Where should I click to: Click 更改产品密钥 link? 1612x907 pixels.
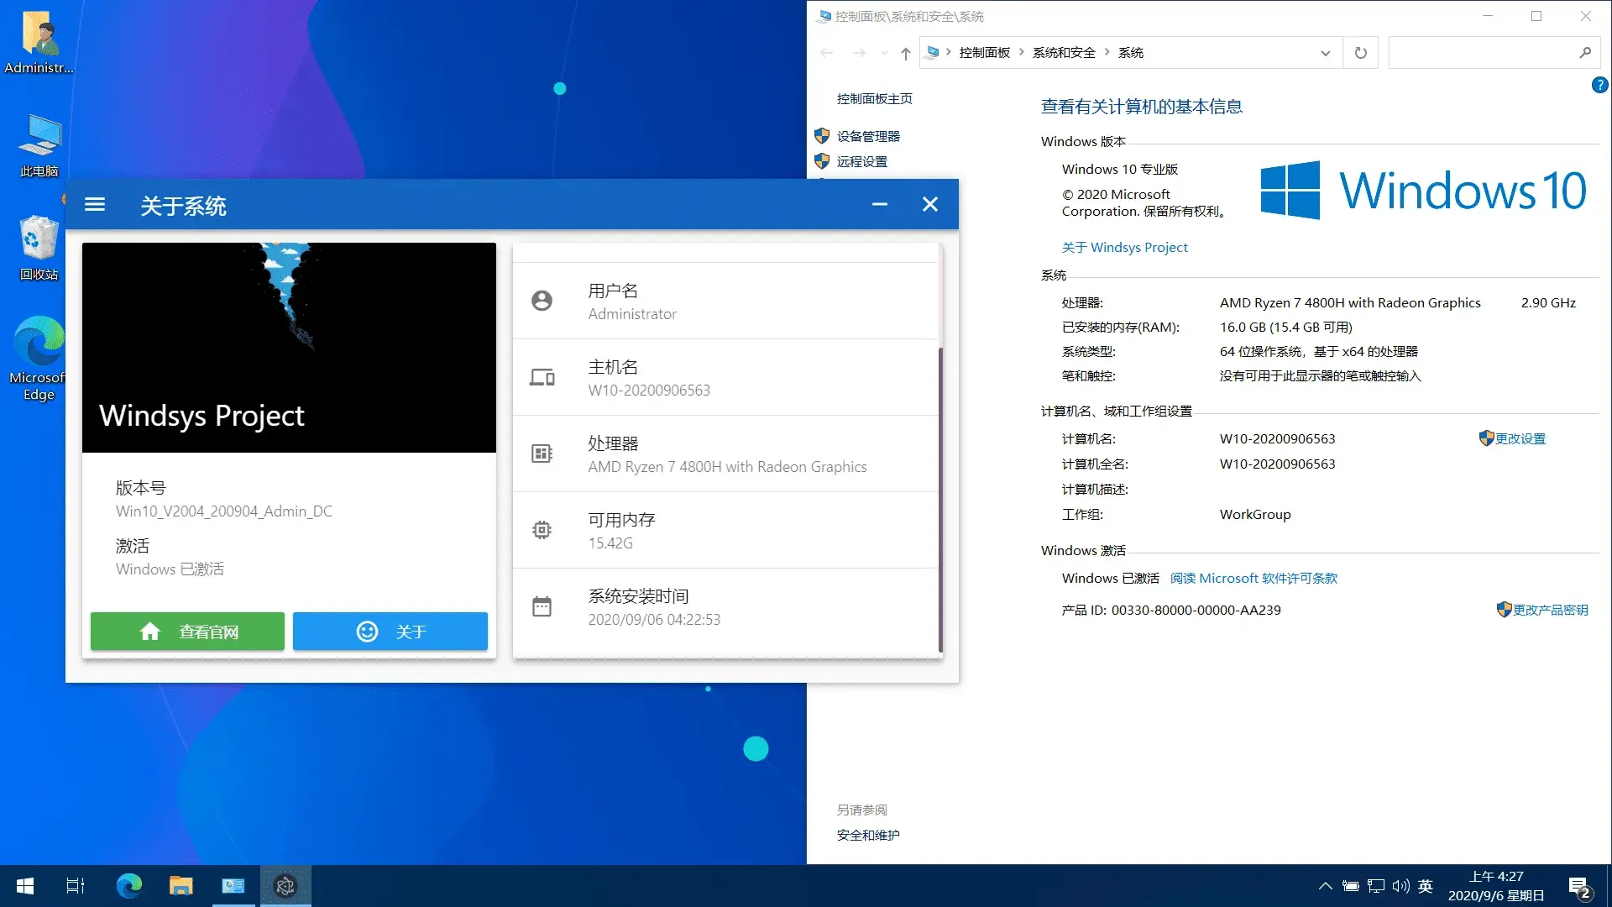point(1550,610)
